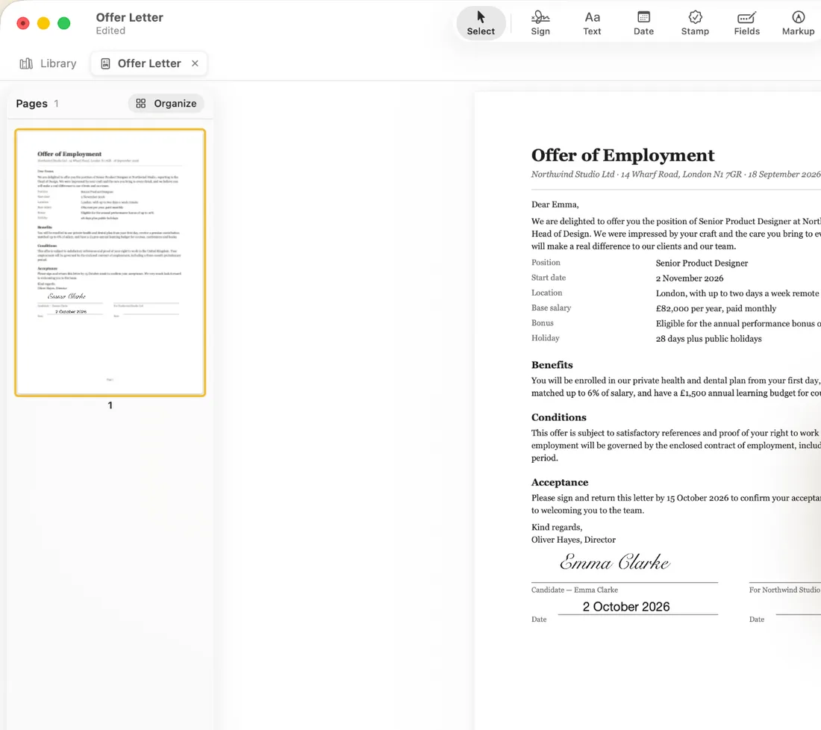
Task: Click the '2 November 2026' start date
Action: [690, 278]
